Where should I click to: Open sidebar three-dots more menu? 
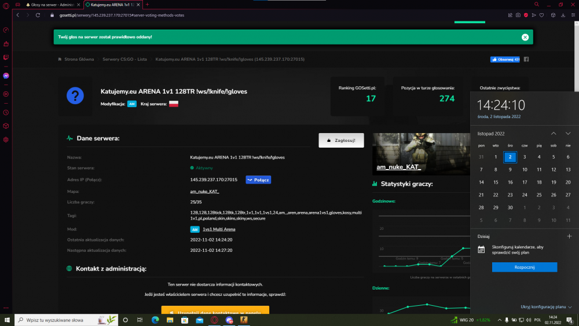pyautogui.click(x=6, y=307)
